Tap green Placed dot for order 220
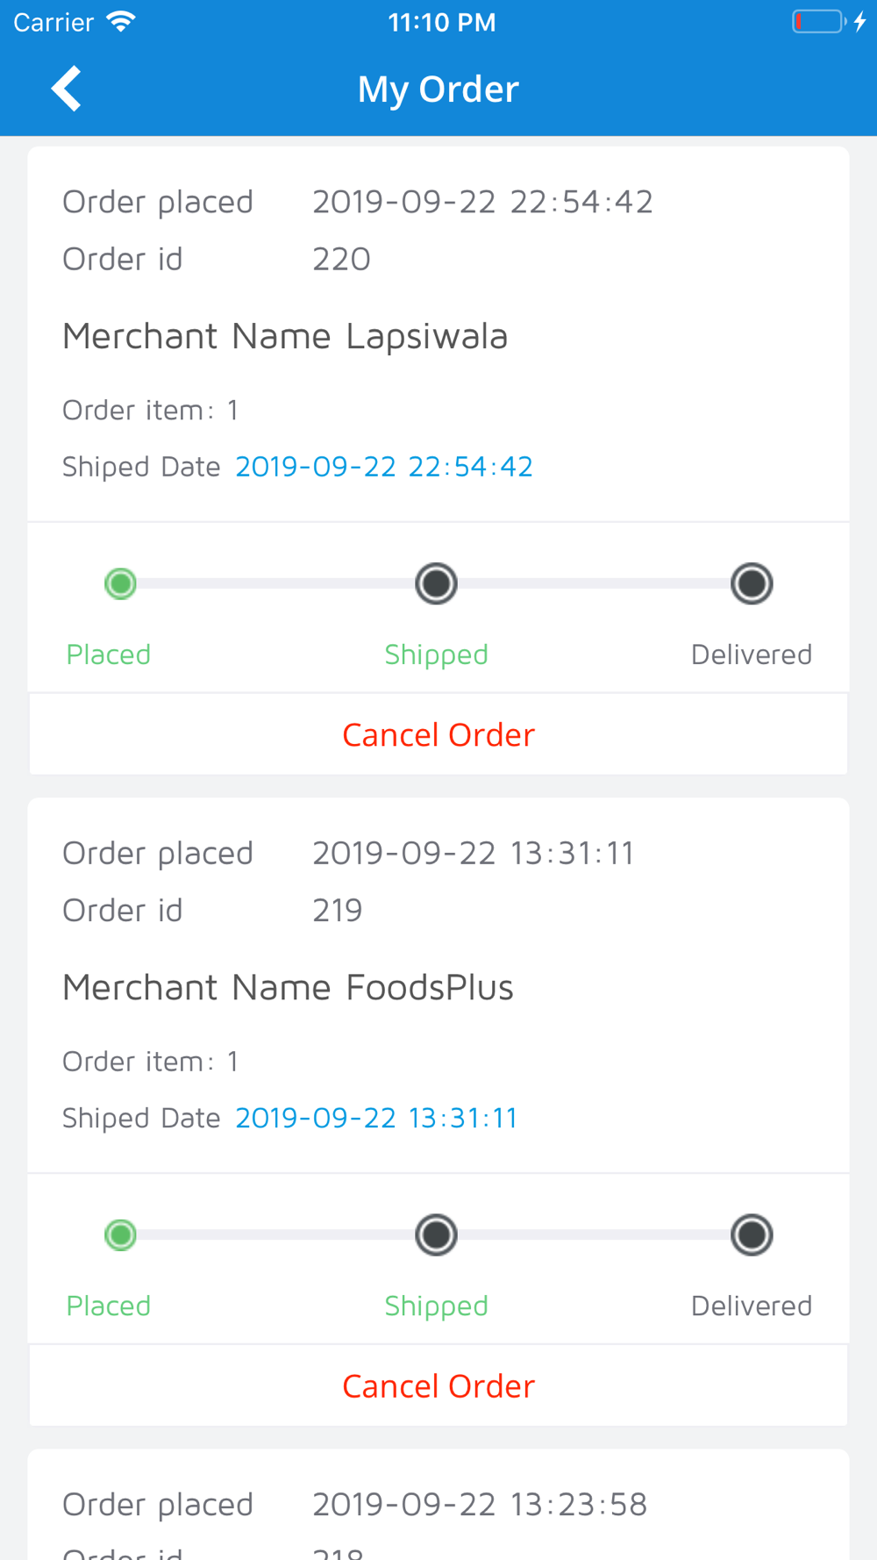This screenshot has width=877, height=1560. pos(120,583)
